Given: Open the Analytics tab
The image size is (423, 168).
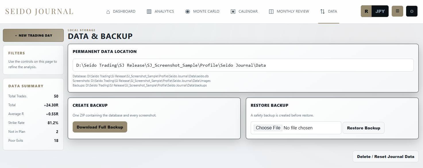Looking at the screenshot, I should click(160, 11).
